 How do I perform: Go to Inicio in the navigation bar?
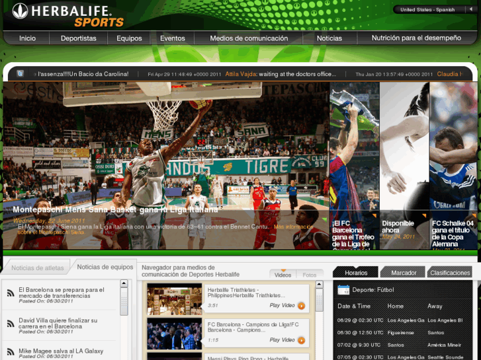27,38
